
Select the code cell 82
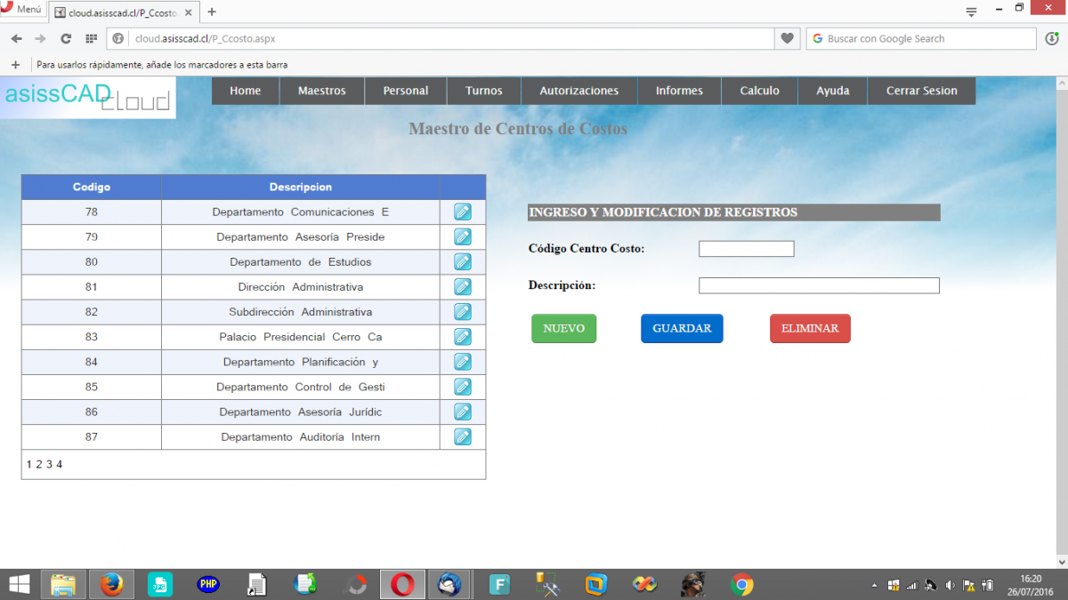(x=92, y=312)
